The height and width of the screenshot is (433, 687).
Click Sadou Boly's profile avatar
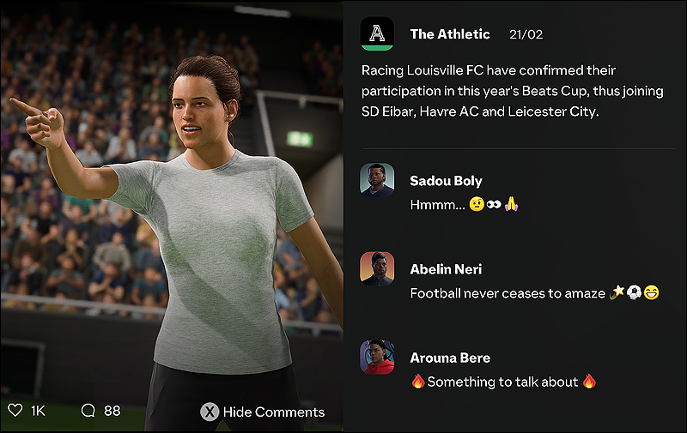click(377, 180)
